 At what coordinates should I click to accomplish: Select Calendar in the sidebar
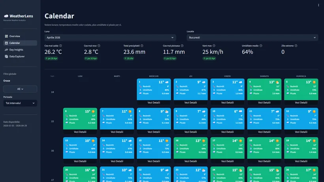20,43
